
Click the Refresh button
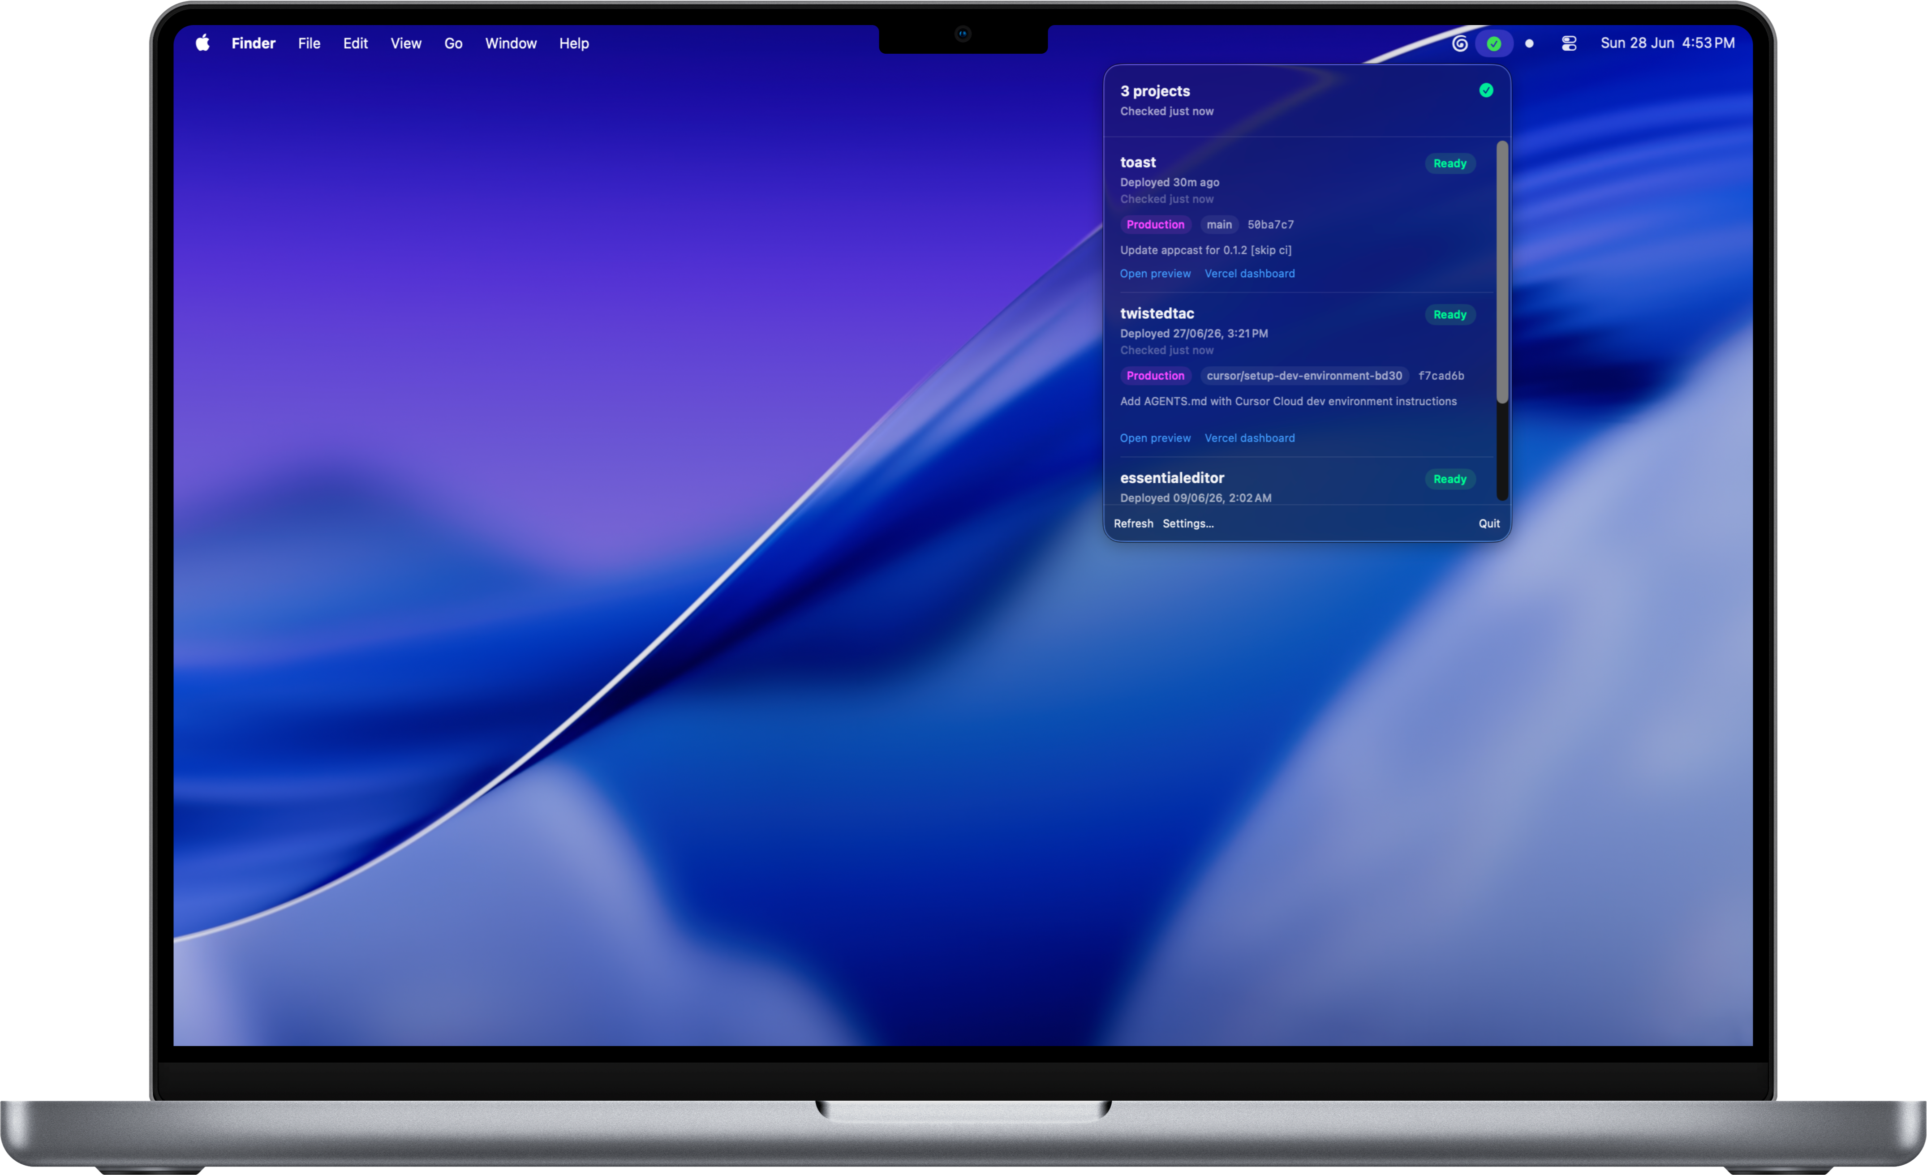click(x=1133, y=524)
